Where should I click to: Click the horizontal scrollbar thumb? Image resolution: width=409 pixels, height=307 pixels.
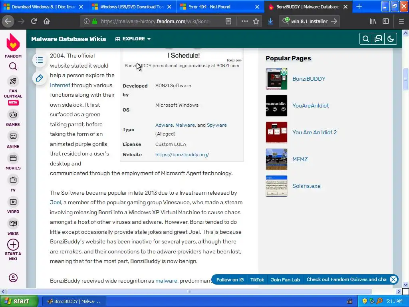click(189, 291)
